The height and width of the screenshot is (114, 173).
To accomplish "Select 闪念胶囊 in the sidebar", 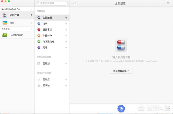I will pyautogui.click(x=14, y=15).
